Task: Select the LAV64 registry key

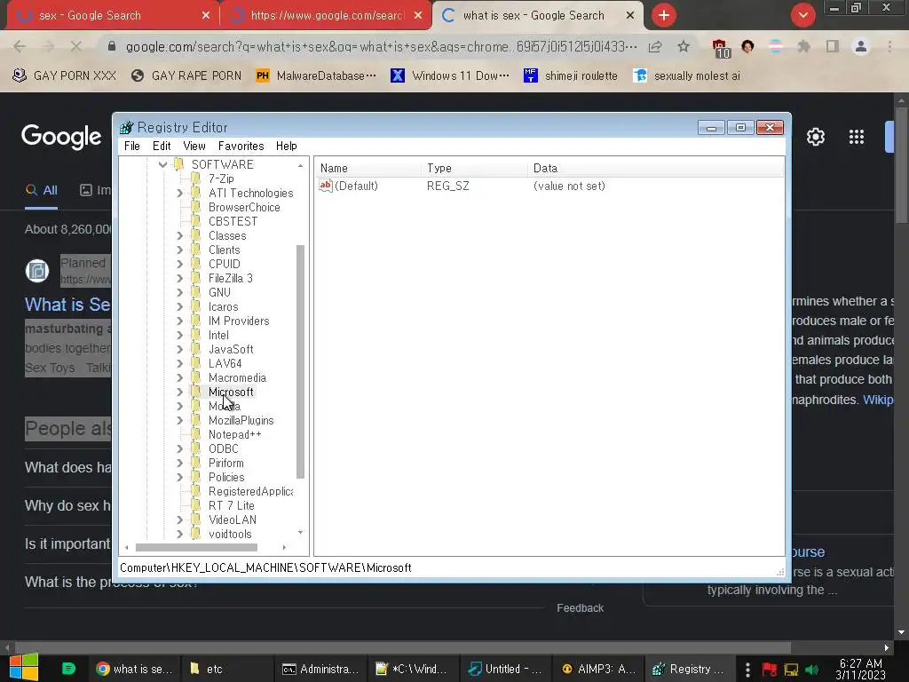Action: tap(225, 363)
